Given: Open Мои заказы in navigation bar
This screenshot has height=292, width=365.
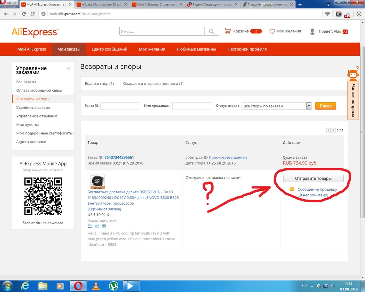Looking at the screenshot, I should click(69, 49).
